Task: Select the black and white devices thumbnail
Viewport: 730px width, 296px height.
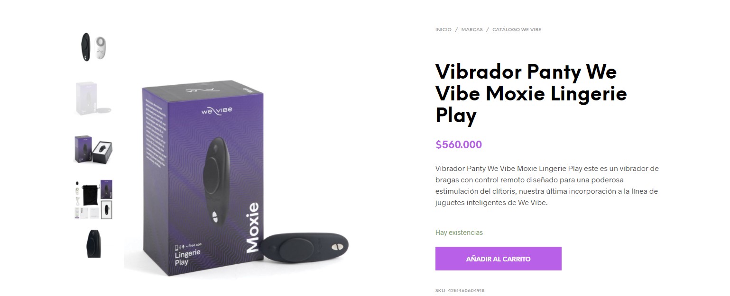Action: 93,47
